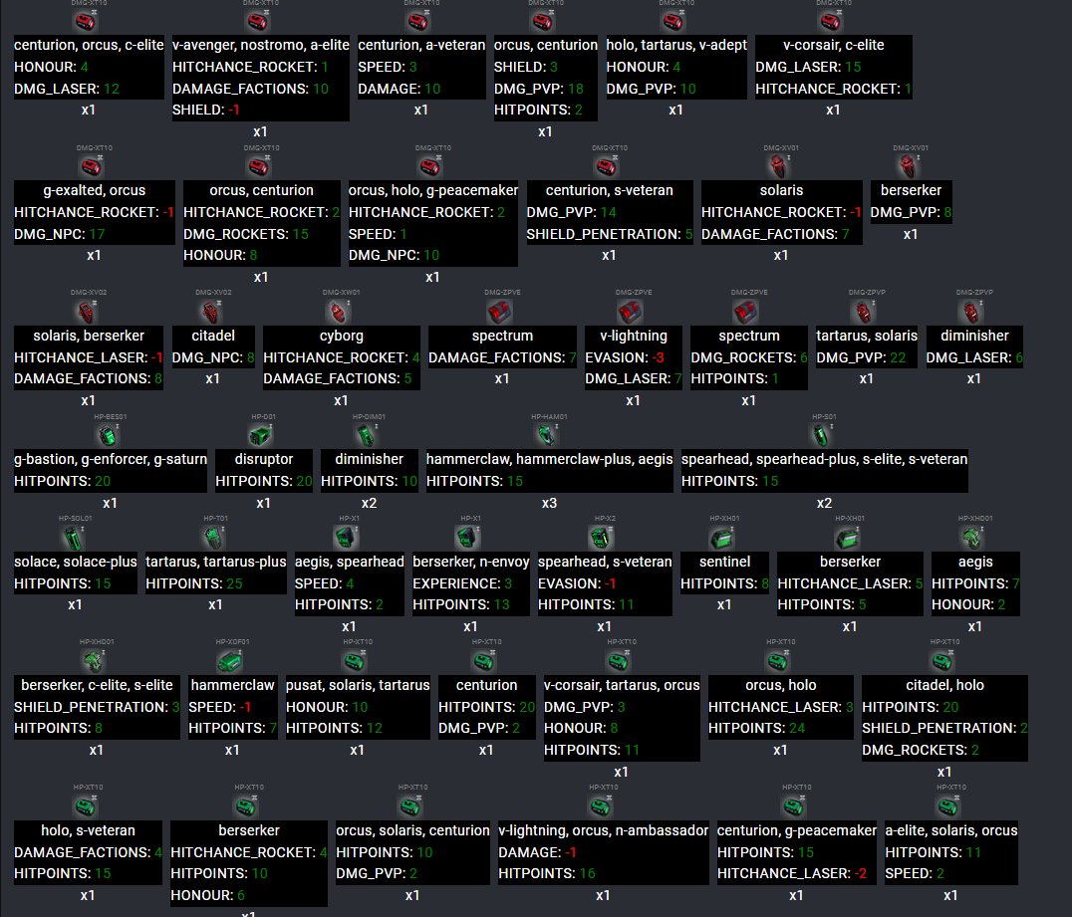1072x917 pixels.
Task: Select the DMG-XV01 icon above berserker DMG_PVP
Action: [911, 165]
